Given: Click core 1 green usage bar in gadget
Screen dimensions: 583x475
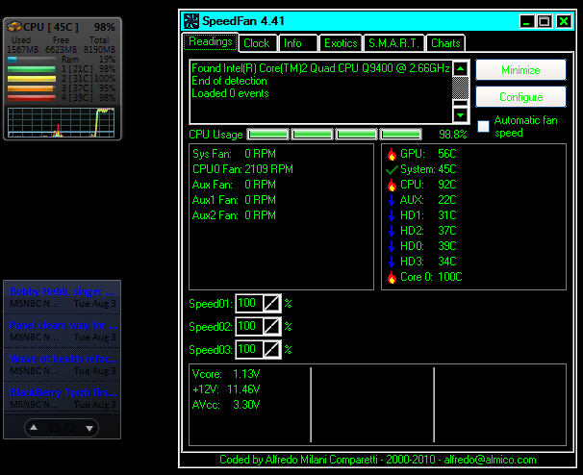Looking at the screenshot, I should click(x=32, y=69).
